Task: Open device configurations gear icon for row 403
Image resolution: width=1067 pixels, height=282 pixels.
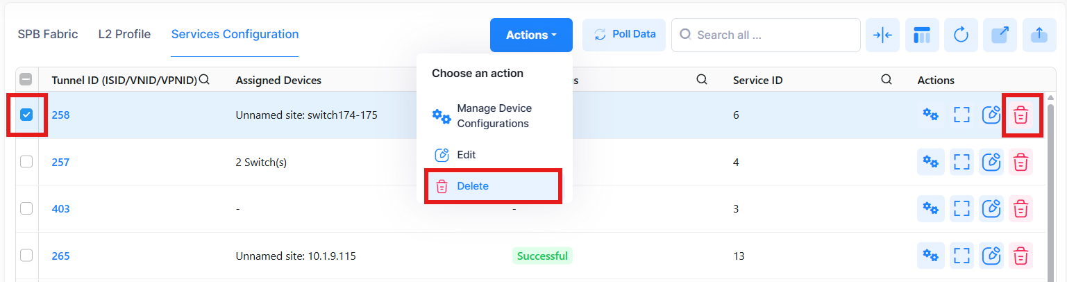Action: (x=930, y=208)
